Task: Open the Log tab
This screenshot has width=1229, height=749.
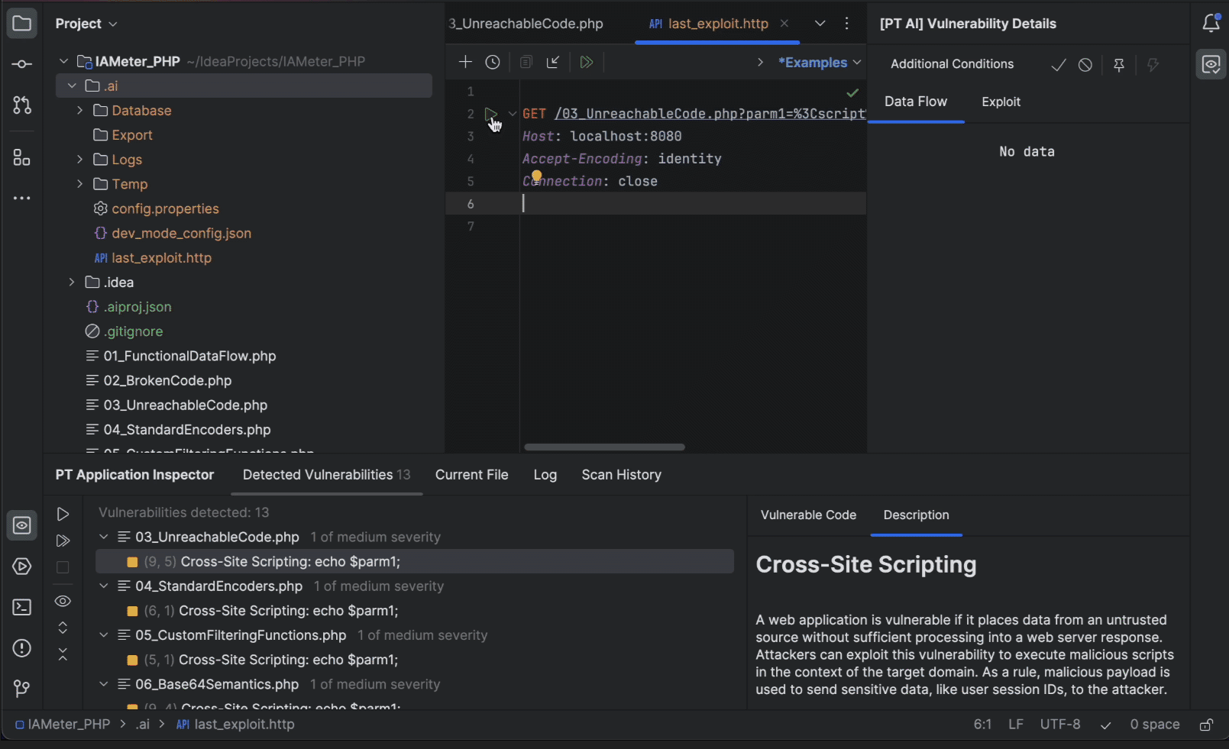Action: coord(545,475)
